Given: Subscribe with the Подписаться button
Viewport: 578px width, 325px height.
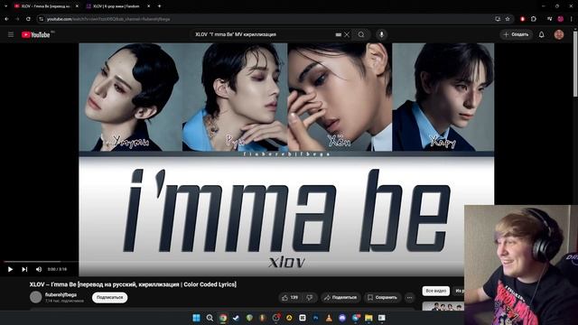Looking at the screenshot, I should (110, 297).
